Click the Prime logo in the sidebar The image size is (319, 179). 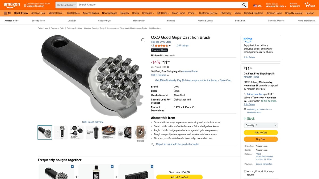tap(247, 39)
